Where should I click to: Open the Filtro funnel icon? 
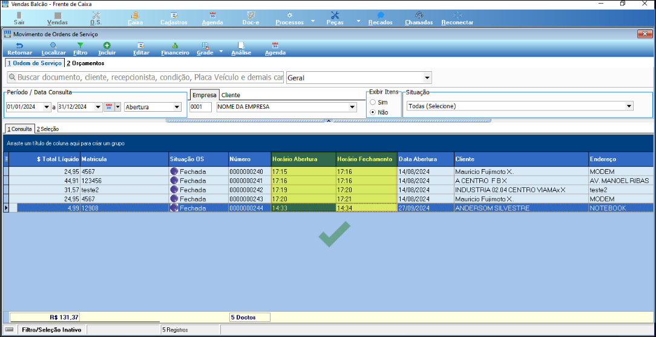click(x=80, y=49)
